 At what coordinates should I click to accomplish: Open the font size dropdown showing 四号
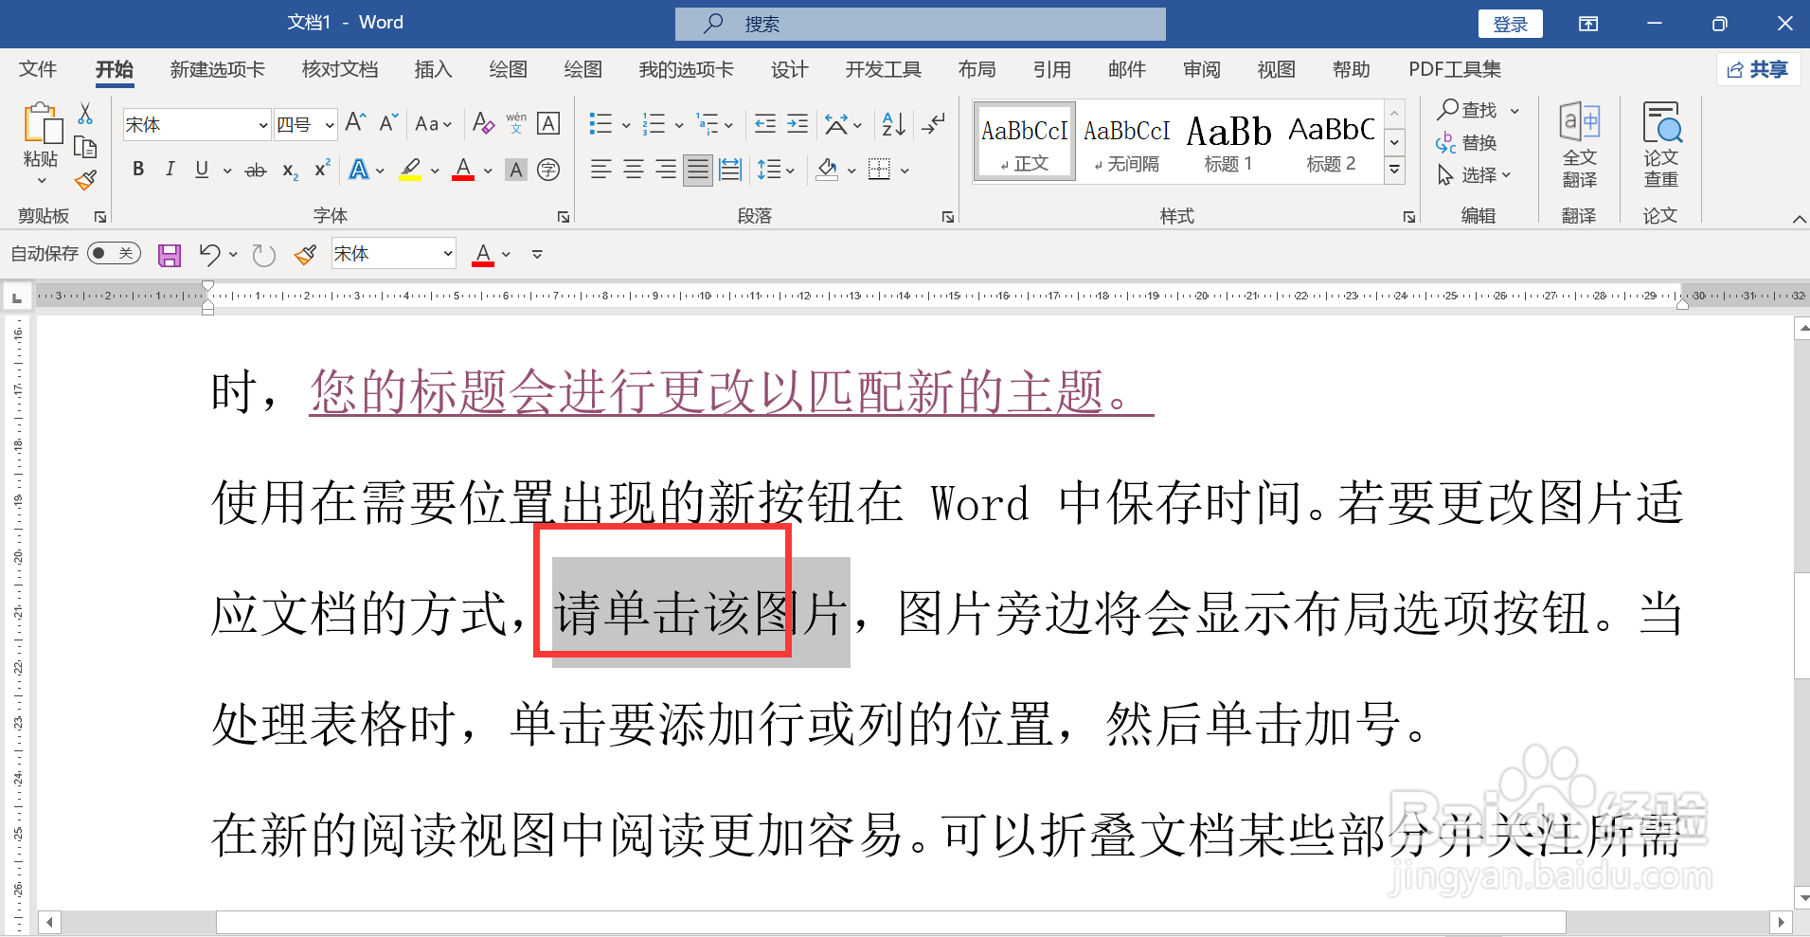click(330, 125)
